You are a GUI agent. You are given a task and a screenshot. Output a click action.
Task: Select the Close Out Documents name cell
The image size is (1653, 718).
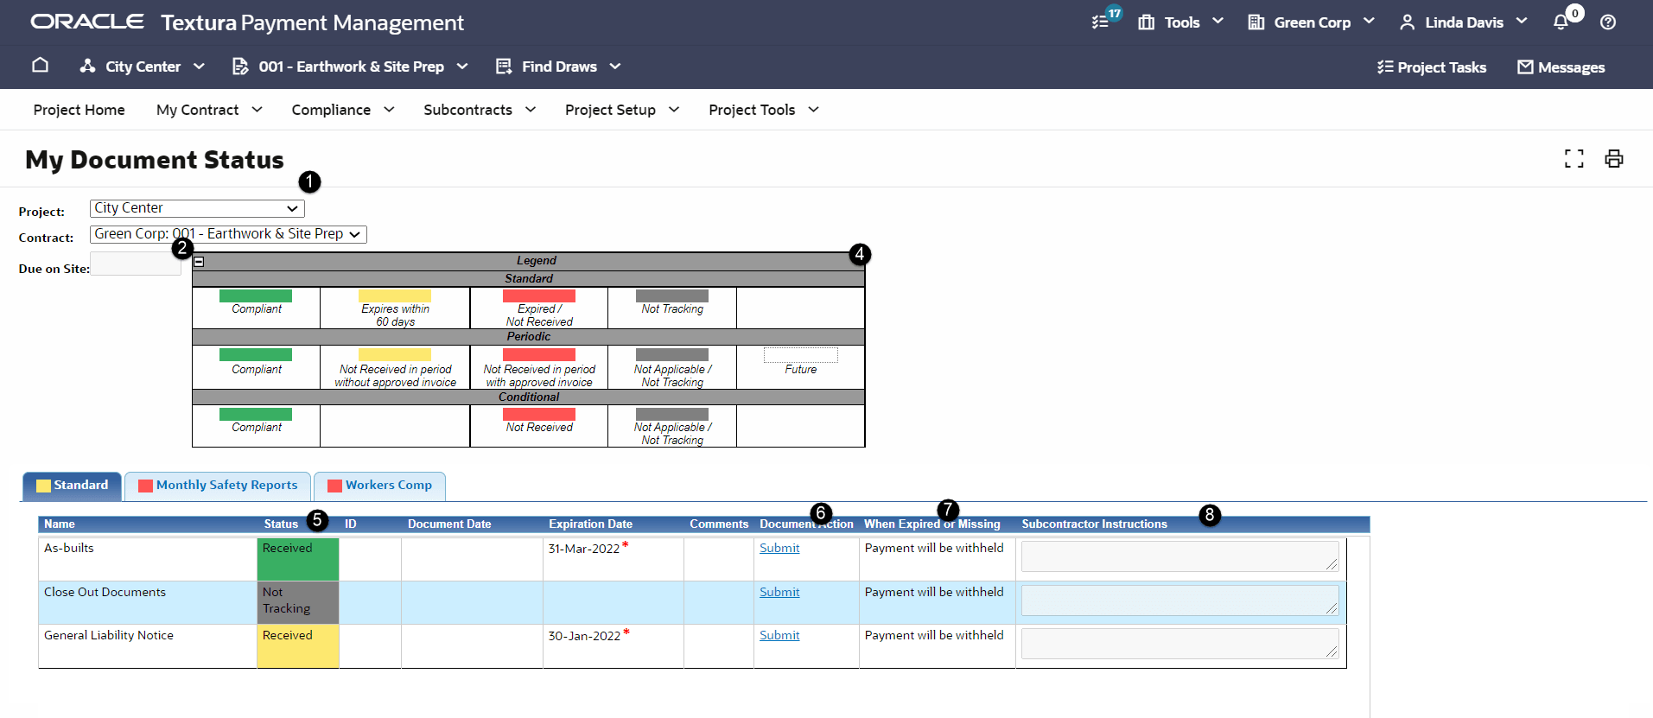click(x=148, y=602)
